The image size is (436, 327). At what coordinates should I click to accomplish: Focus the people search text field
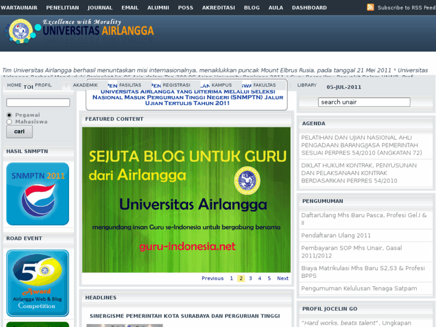coord(38,103)
